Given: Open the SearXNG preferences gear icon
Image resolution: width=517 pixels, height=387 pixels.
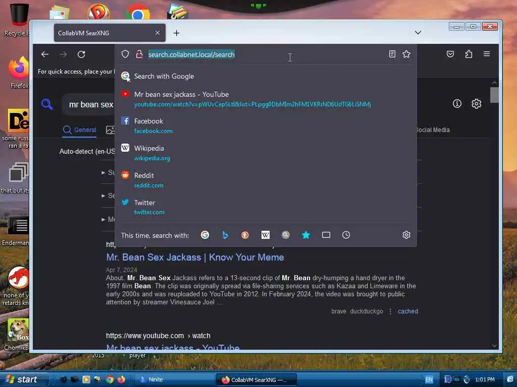Looking at the screenshot, I should coord(476,104).
